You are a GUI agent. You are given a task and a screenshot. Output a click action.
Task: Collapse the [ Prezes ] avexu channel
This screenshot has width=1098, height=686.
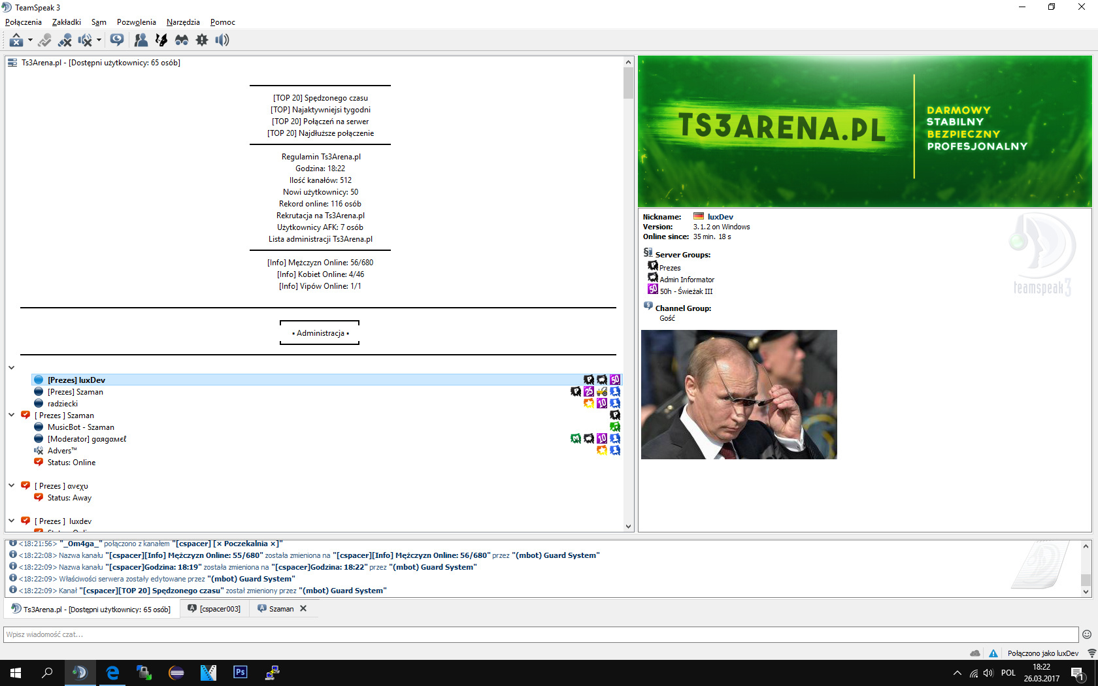click(12, 485)
